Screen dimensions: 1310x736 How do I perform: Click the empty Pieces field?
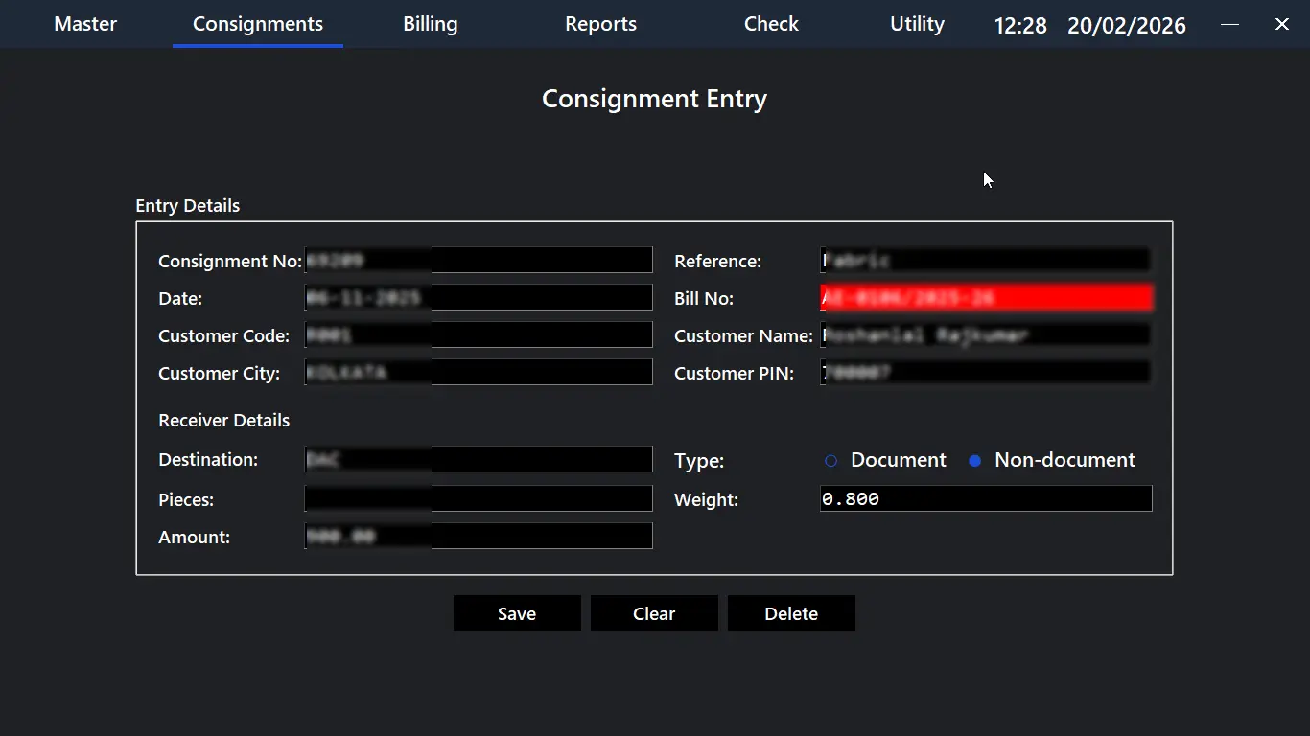coord(478,498)
